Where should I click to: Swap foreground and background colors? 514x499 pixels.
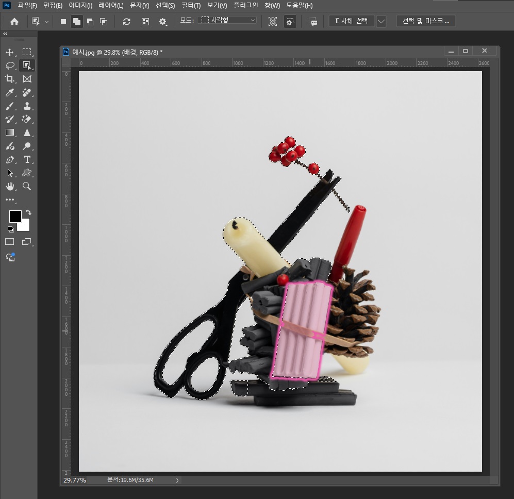[x=28, y=212]
